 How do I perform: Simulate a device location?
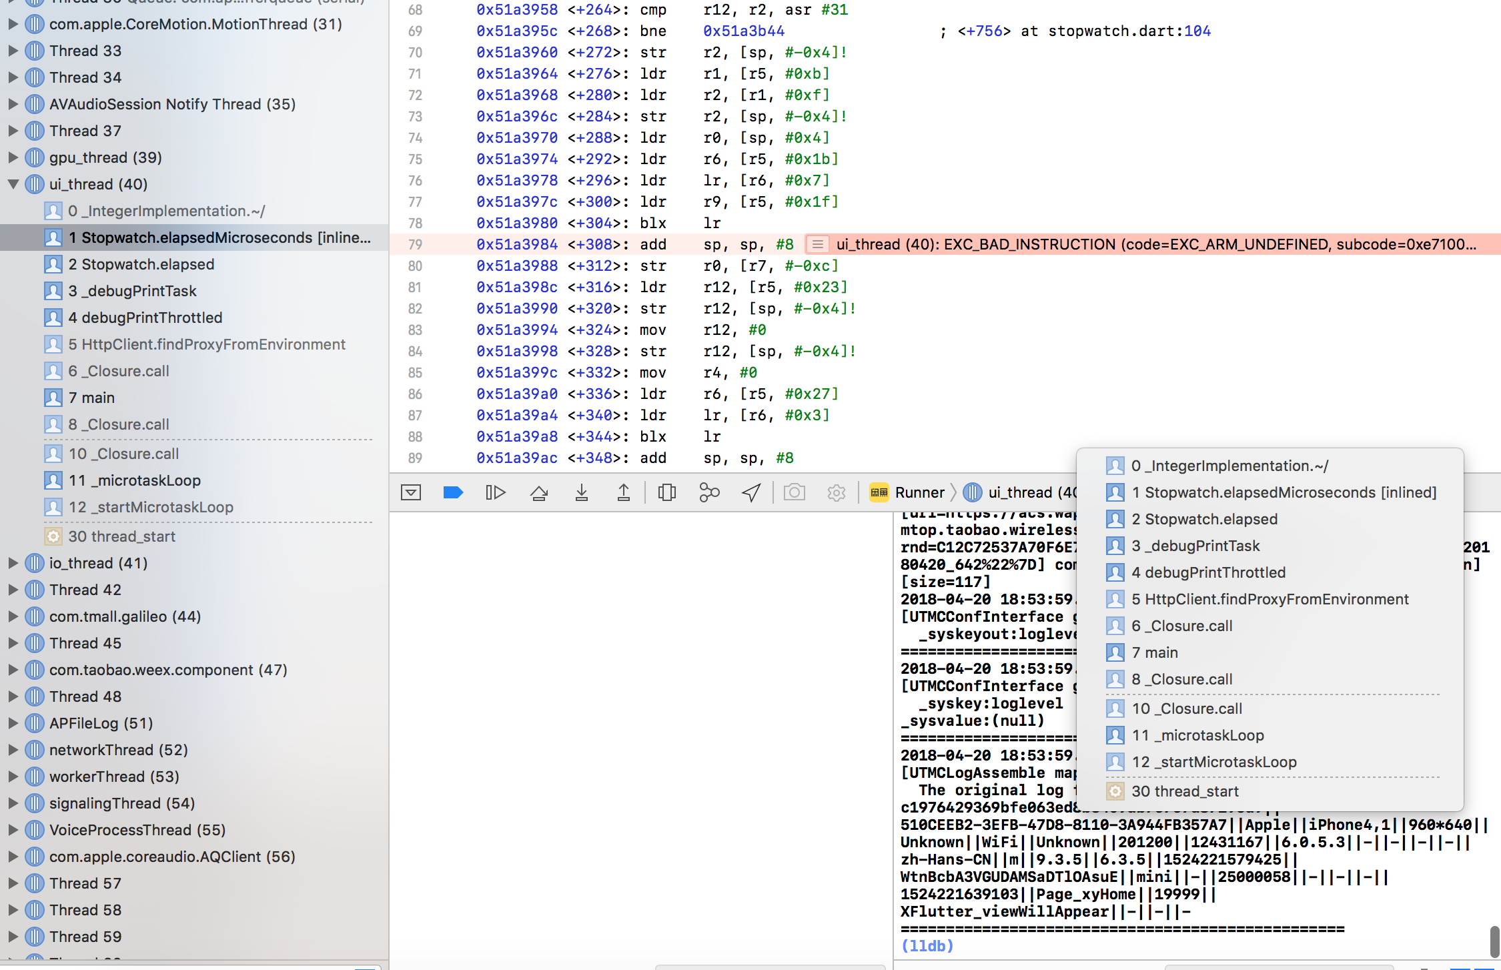750,492
